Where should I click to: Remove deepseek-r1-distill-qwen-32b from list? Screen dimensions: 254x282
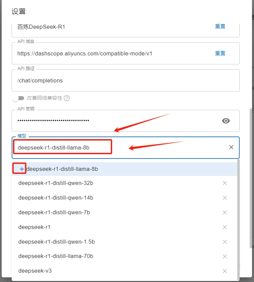(x=225, y=183)
